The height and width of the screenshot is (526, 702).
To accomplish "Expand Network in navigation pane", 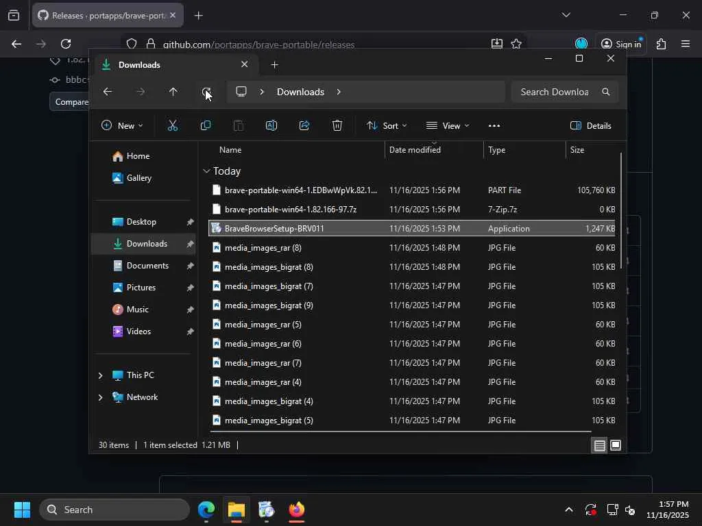I will [x=100, y=397].
